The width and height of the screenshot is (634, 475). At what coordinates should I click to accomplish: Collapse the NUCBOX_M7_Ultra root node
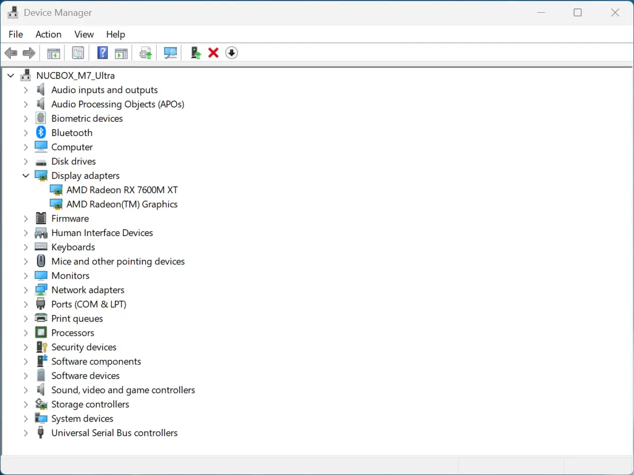point(11,76)
